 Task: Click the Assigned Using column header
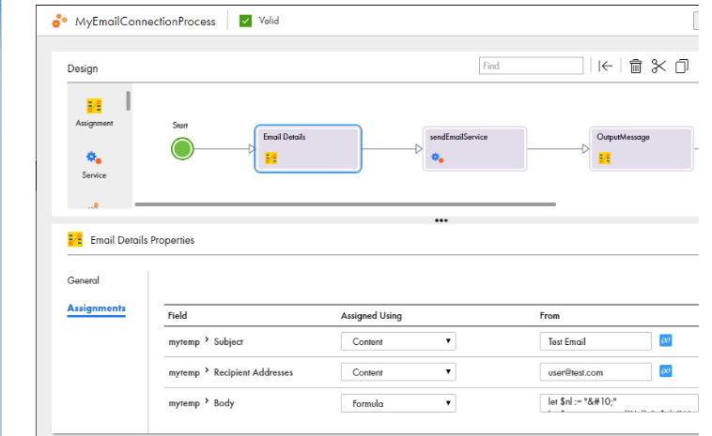click(371, 315)
